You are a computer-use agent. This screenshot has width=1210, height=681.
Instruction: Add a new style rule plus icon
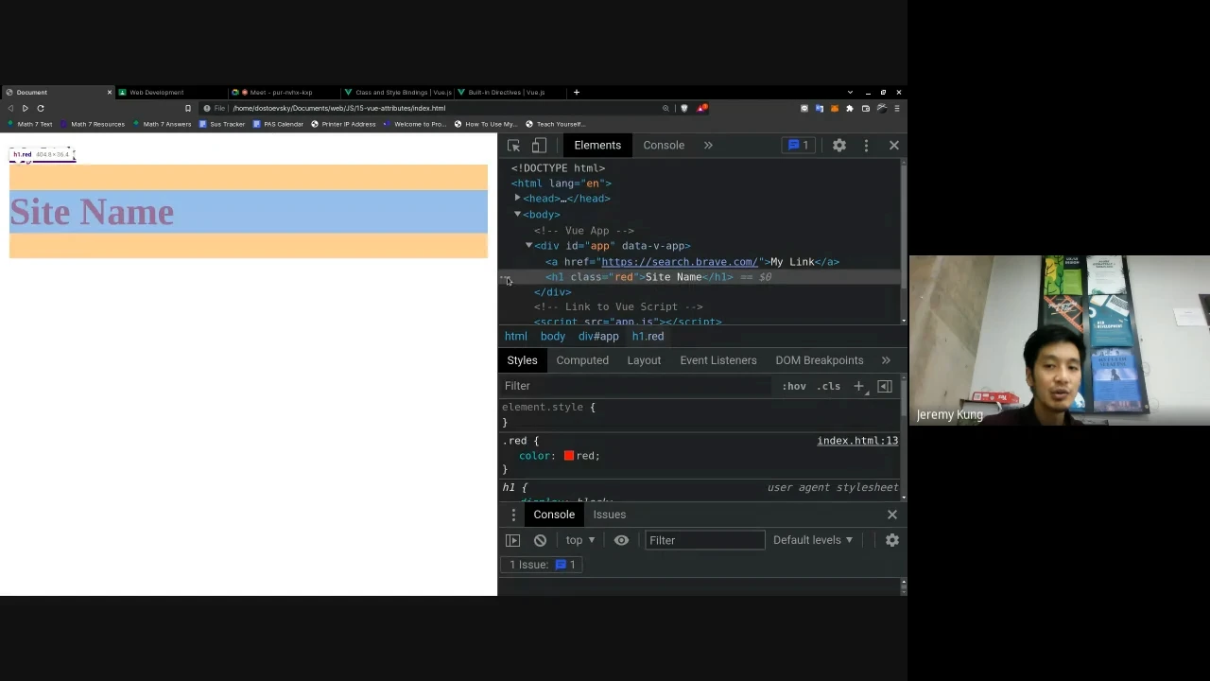click(x=858, y=386)
